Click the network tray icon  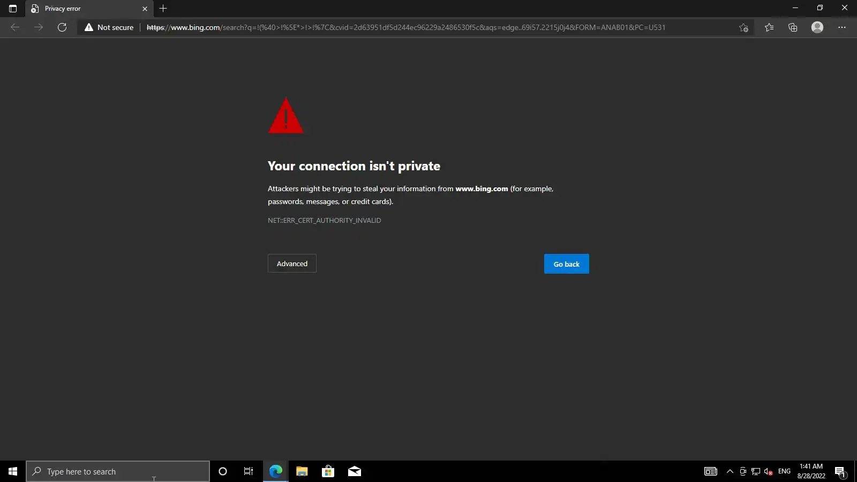point(756,471)
